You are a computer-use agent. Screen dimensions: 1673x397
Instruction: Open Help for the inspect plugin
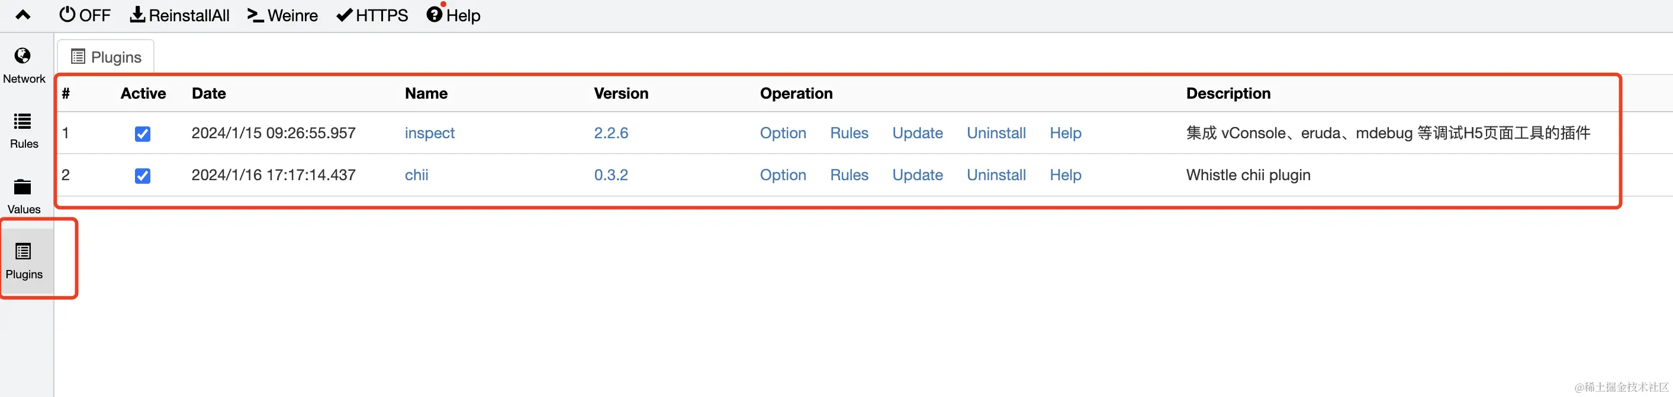(x=1065, y=133)
